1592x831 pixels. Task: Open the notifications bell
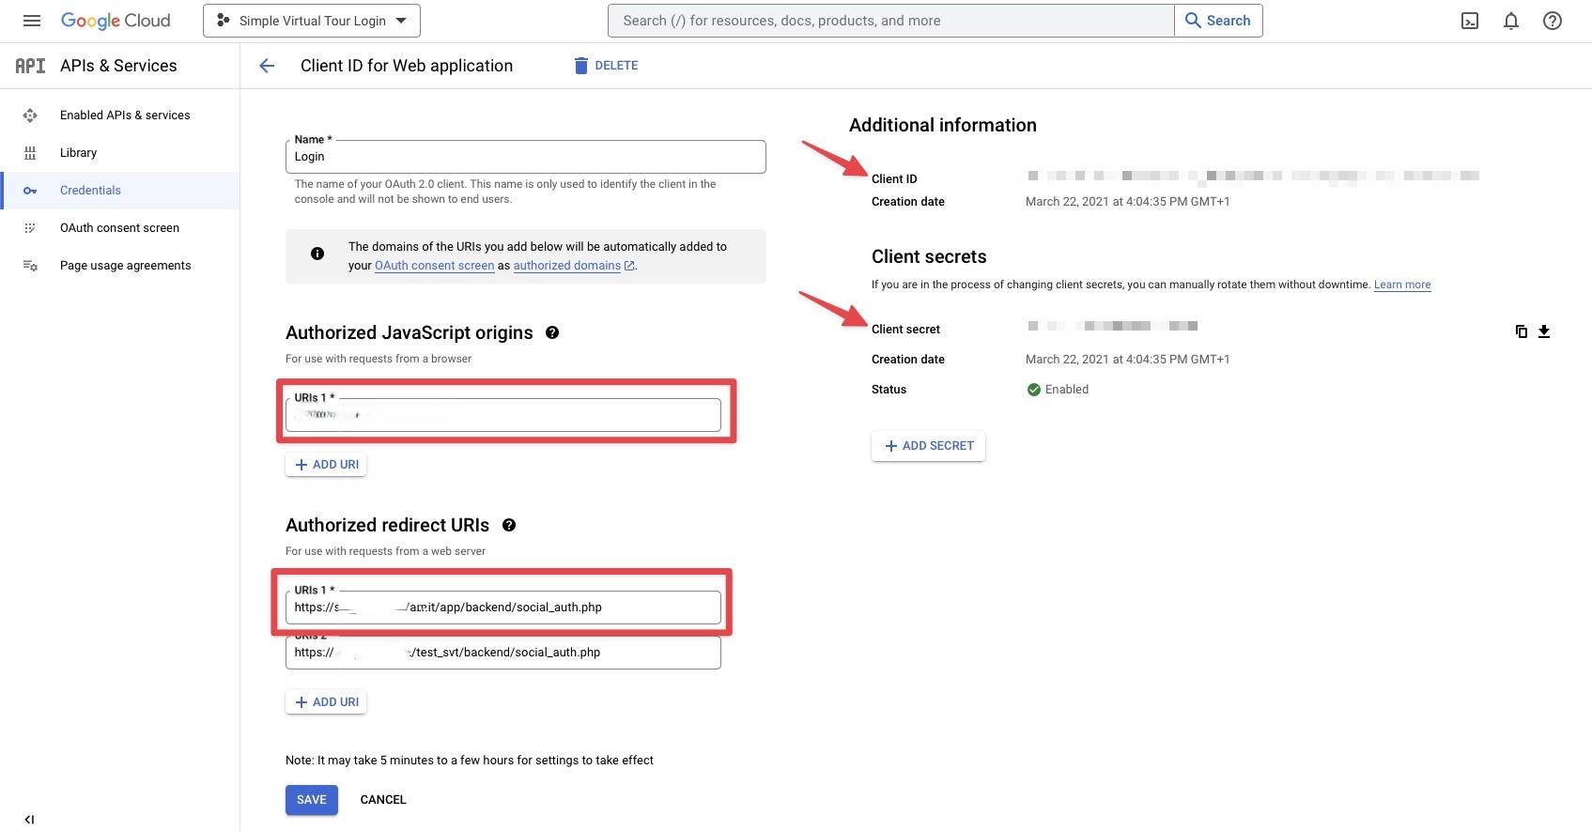pyautogui.click(x=1511, y=21)
